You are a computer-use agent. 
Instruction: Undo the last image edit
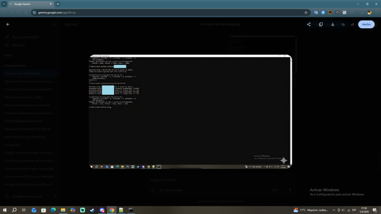point(343,24)
